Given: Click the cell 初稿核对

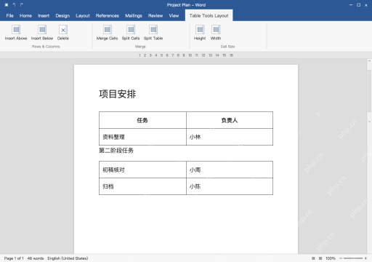Looking at the screenshot, I should (x=142, y=170).
